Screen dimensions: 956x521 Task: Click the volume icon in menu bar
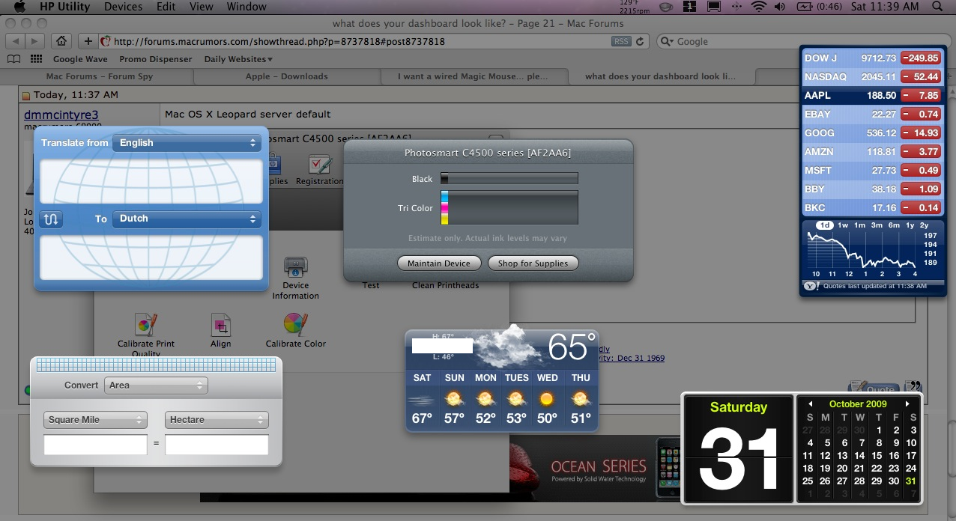point(780,7)
